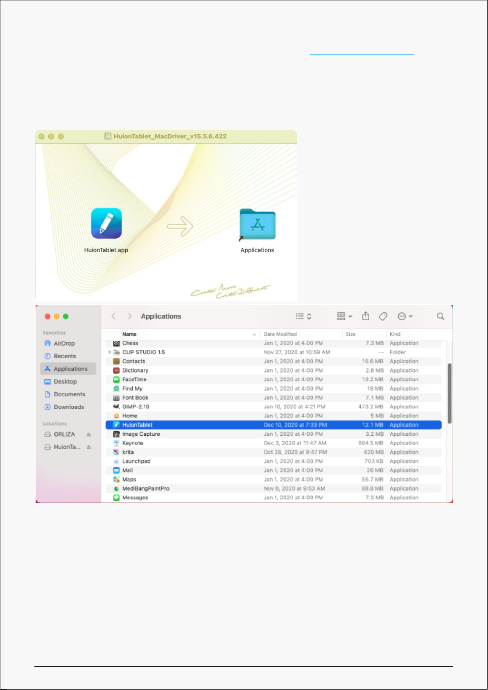Screen dimensions: 488x690
Task: Click the Finder forward navigation arrow
Action: point(130,316)
